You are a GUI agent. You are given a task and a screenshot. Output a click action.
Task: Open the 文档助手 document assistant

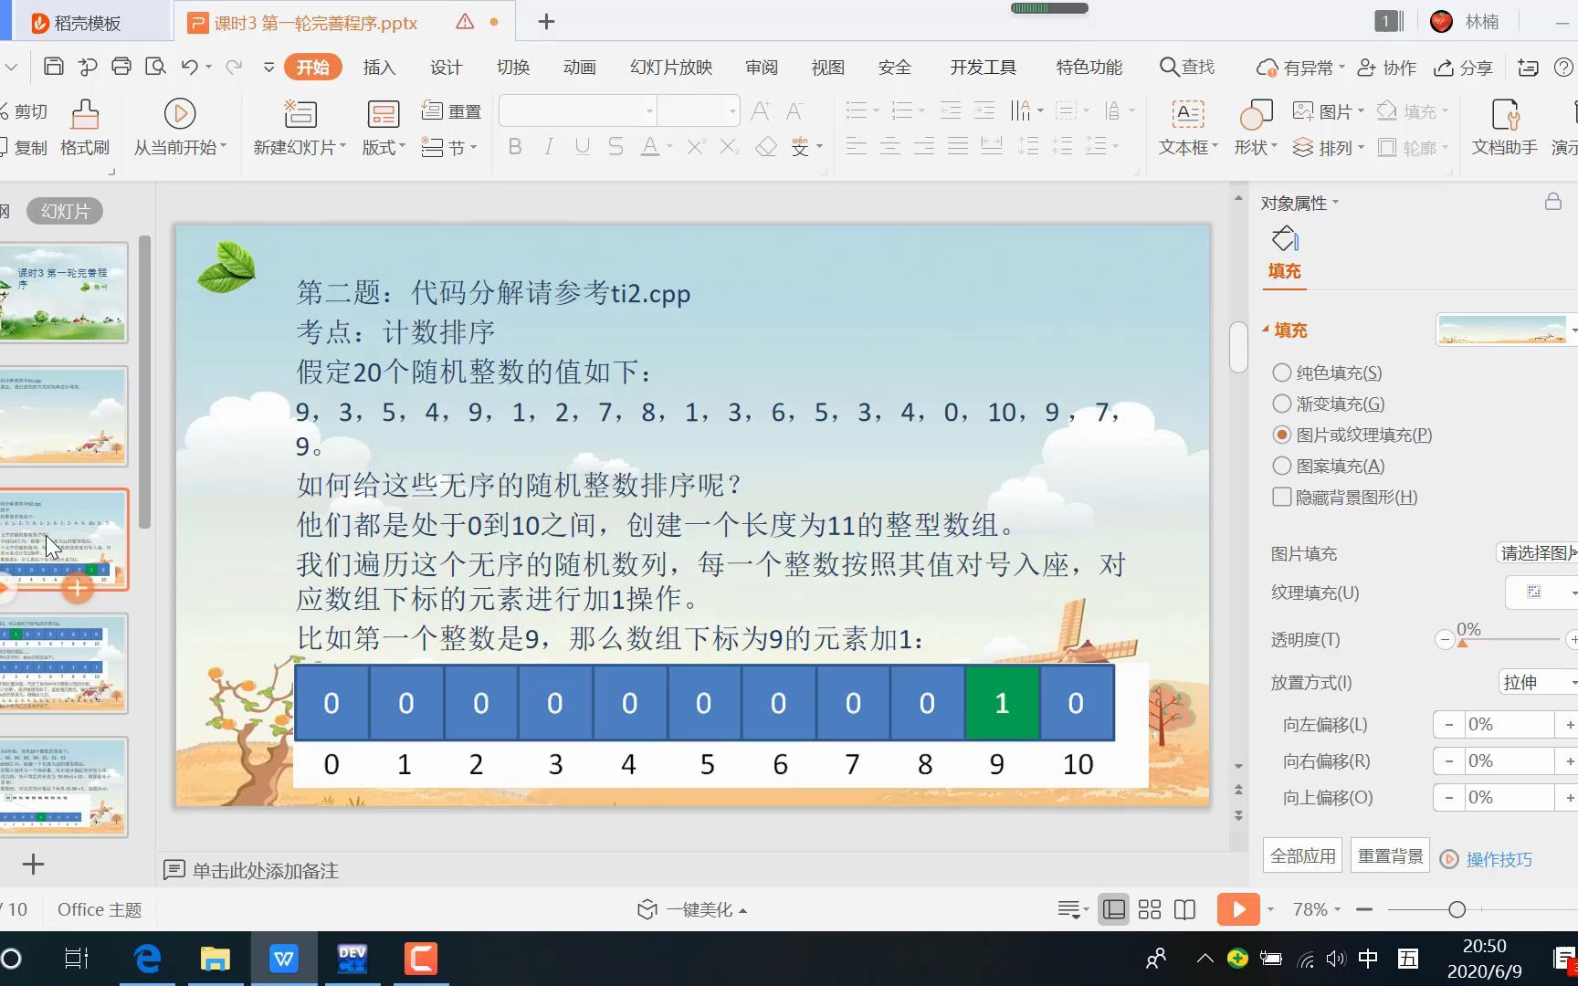click(x=1503, y=128)
